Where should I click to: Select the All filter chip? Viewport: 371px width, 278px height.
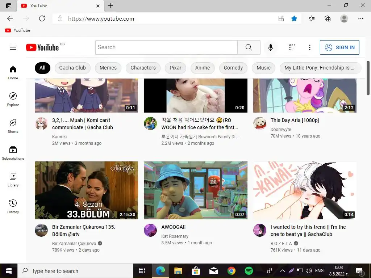click(42, 68)
